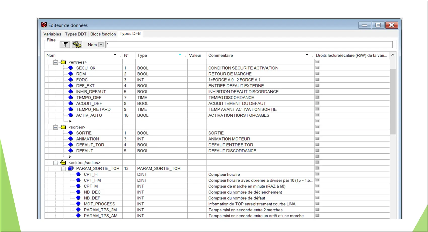Select the PARAM_TPS_AM row name
This screenshot has width=428, height=232.
pos(100,216)
